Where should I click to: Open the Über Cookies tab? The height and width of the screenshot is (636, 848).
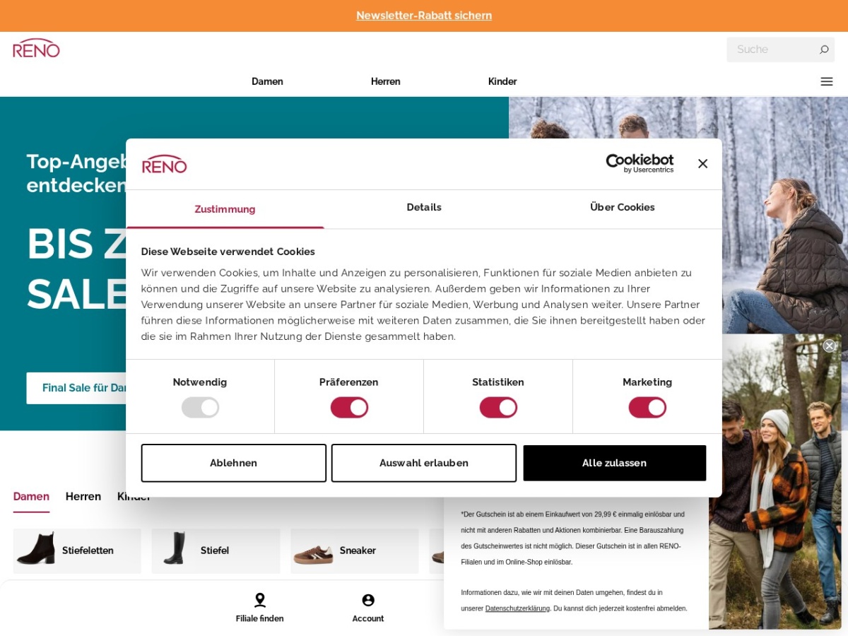pos(623,208)
